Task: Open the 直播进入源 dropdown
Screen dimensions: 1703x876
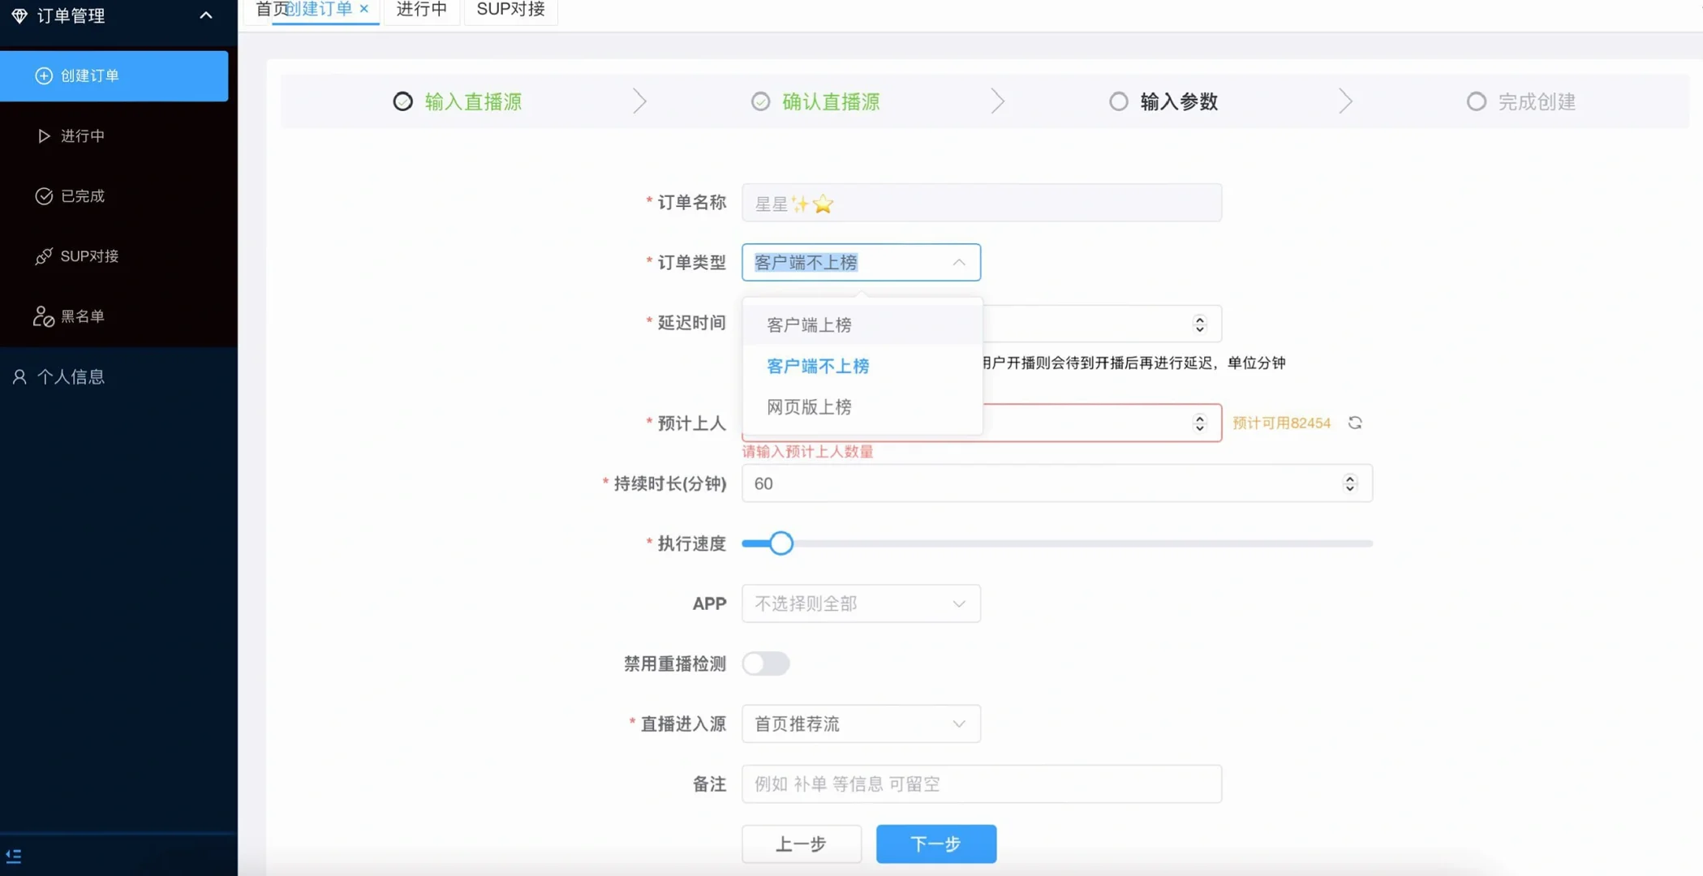Action: point(860,724)
